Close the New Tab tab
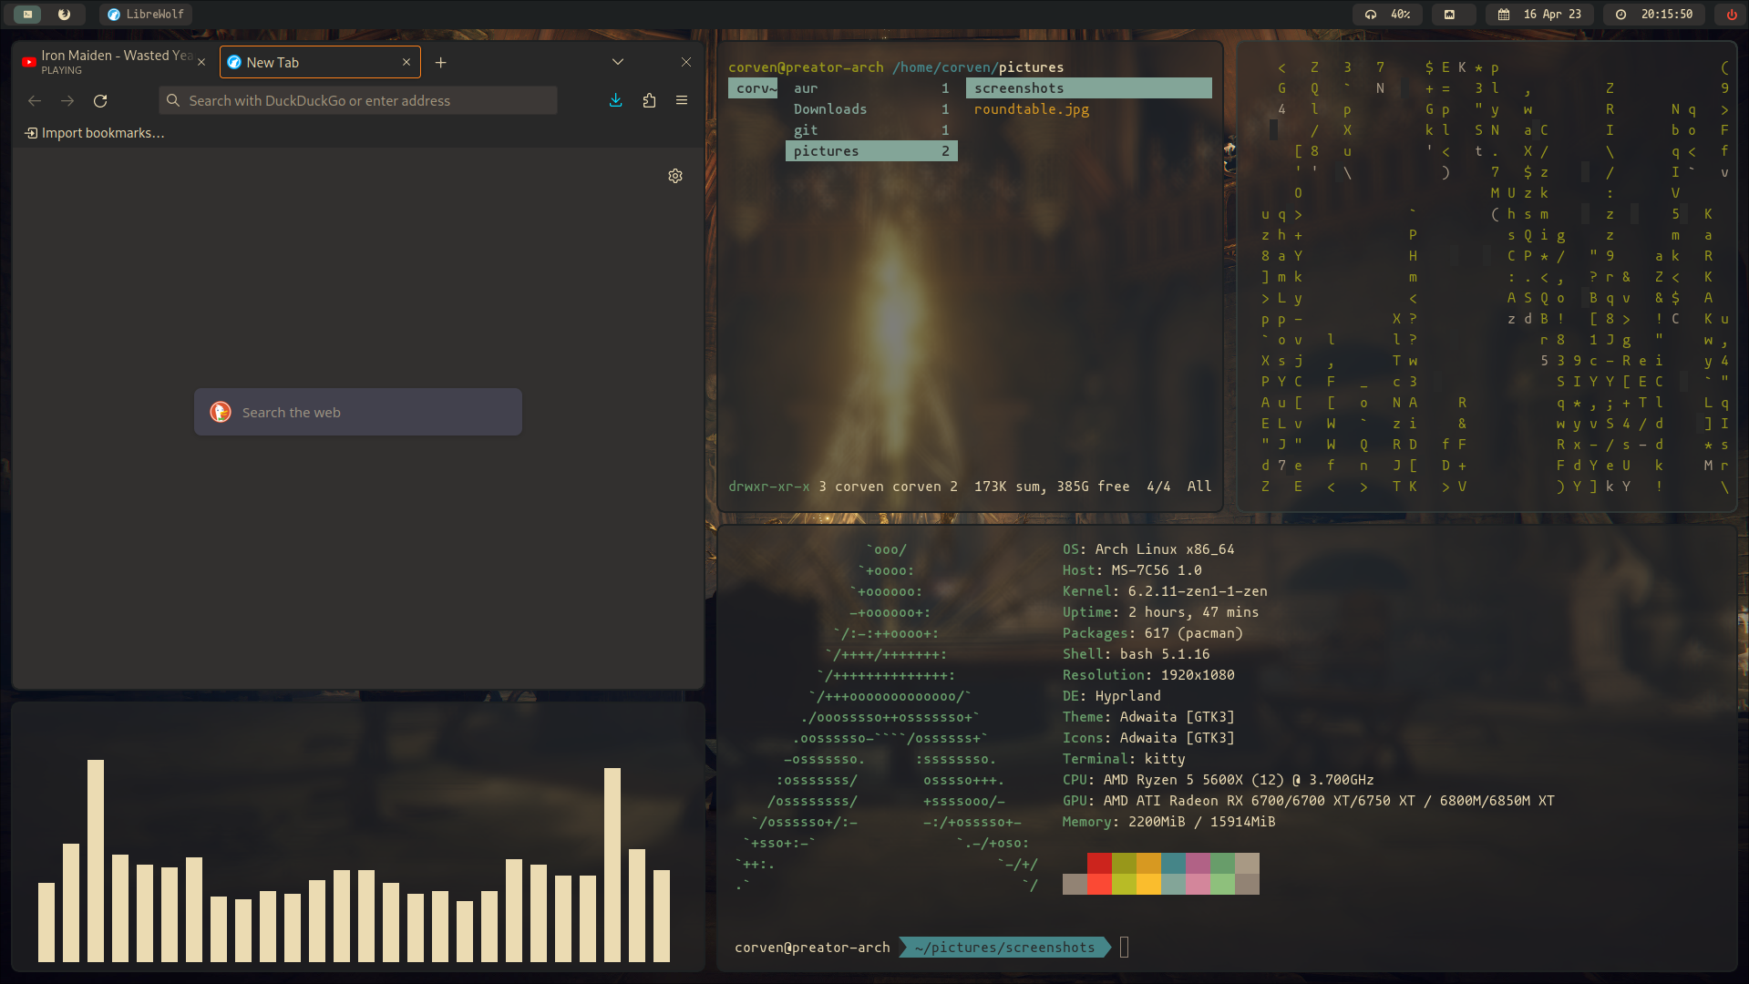 coord(406,62)
